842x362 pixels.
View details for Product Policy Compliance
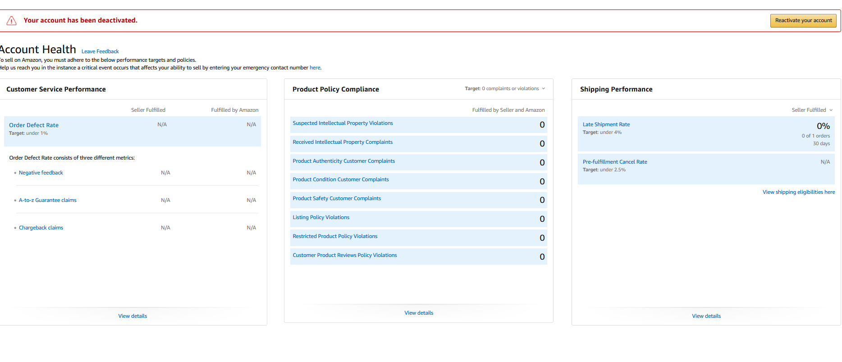pyautogui.click(x=419, y=313)
